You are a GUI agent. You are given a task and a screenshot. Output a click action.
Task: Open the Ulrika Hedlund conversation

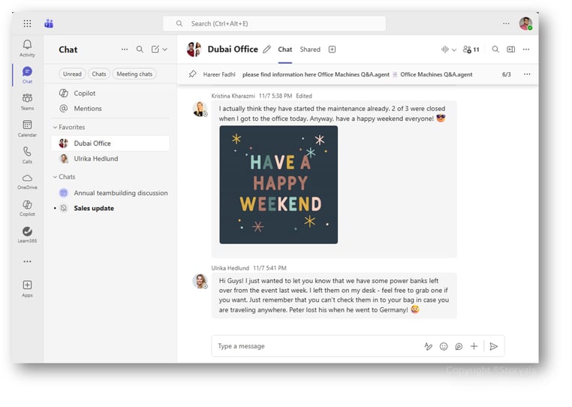(x=95, y=158)
